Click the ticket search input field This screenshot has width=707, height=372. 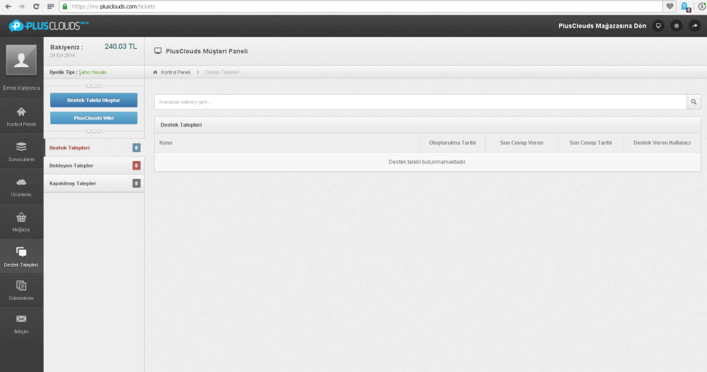click(x=420, y=102)
